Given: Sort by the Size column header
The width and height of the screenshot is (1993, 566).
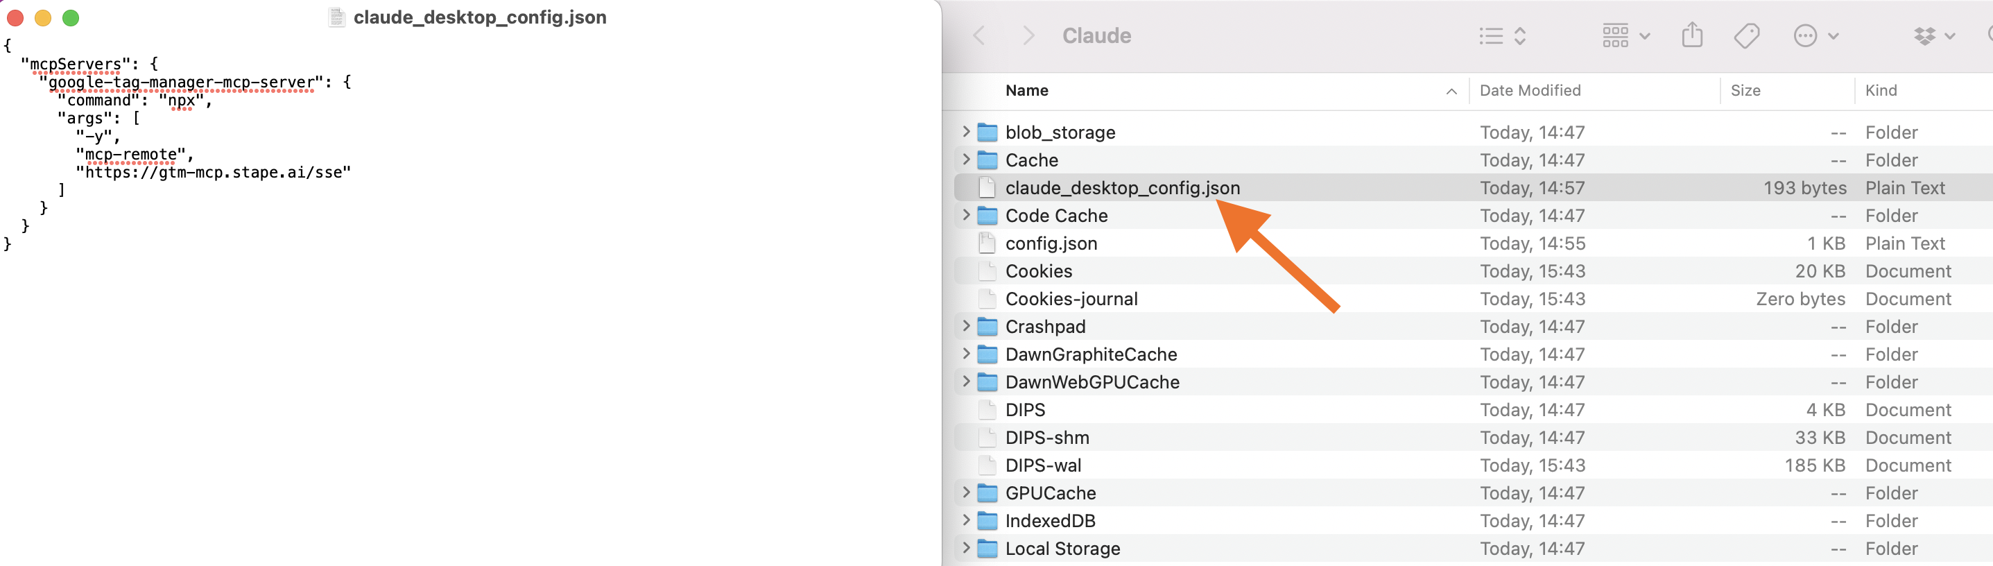Looking at the screenshot, I should click(1745, 91).
